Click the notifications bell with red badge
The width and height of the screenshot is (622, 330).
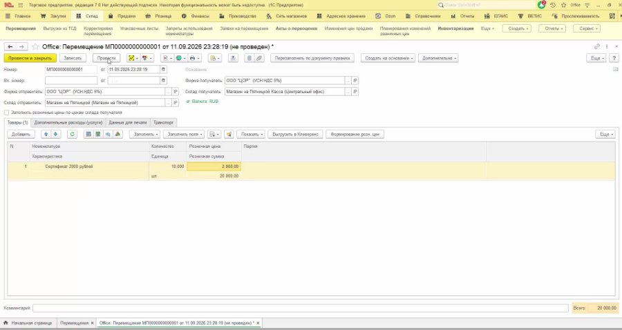(x=541, y=5)
